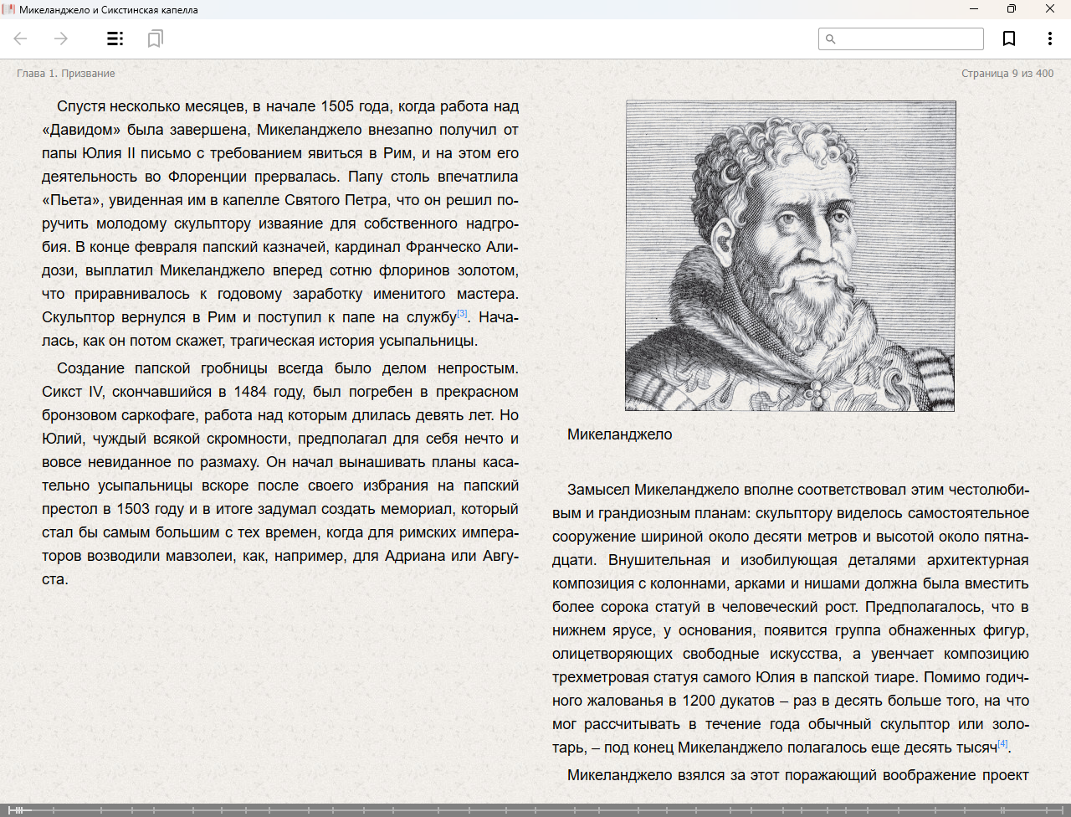The image size is (1071, 817).
Task: Open footnote 3 after the word "службу"
Action: (462, 314)
